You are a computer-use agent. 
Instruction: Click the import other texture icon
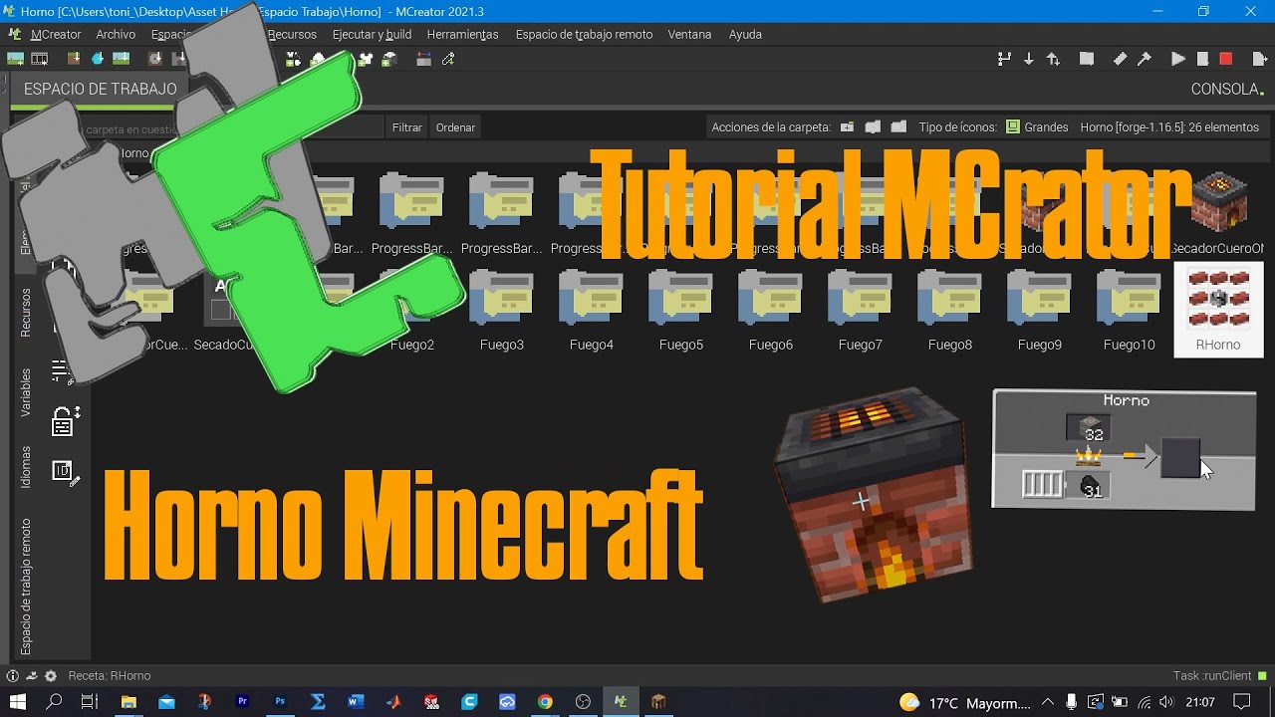point(122,59)
